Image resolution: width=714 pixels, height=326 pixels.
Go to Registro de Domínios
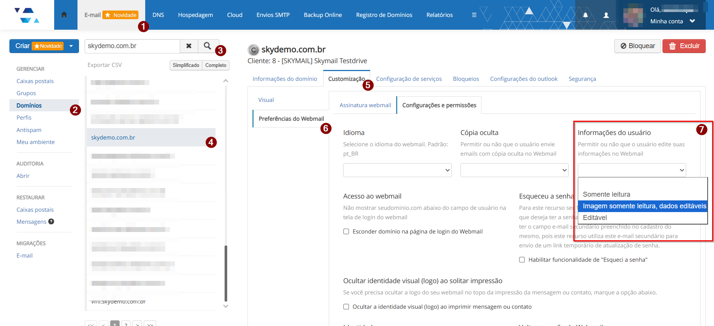pyautogui.click(x=384, y=15)
